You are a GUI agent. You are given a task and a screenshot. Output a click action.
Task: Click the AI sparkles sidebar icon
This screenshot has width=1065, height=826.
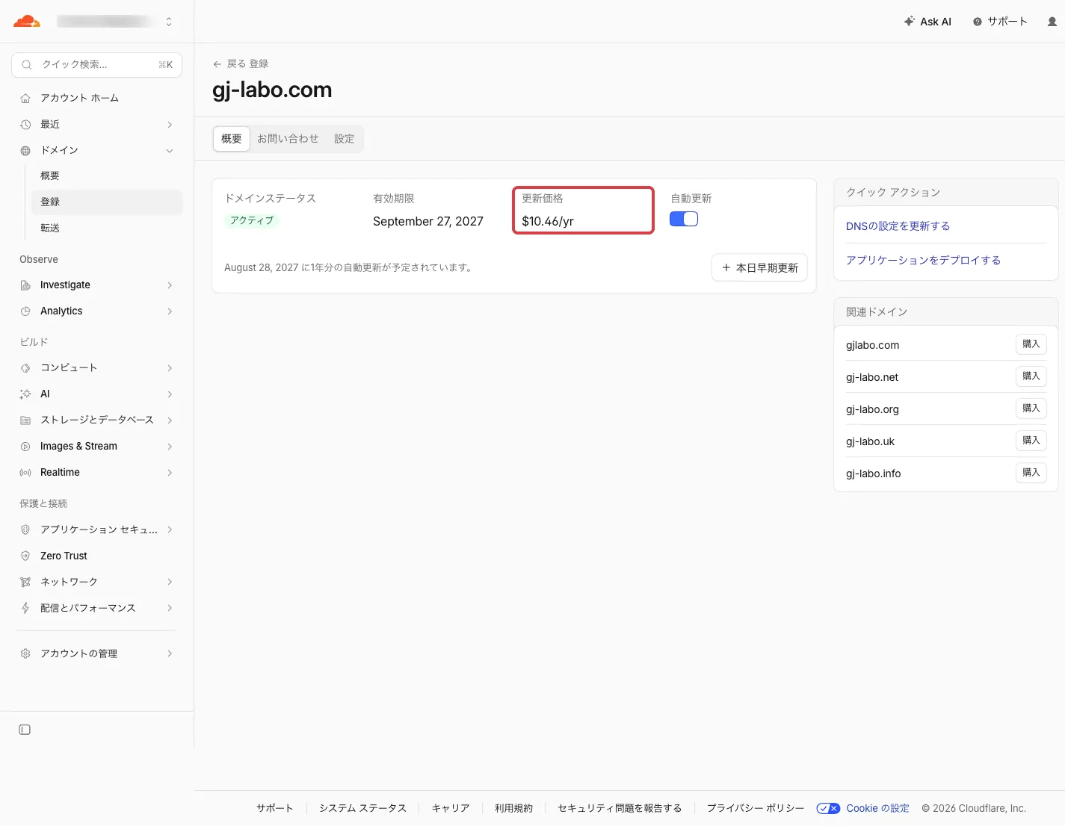[x=25, y=394]
